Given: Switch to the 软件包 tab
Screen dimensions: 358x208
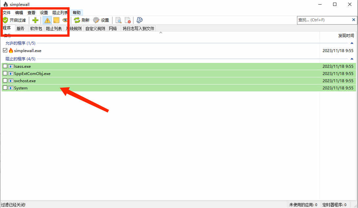Looking at the screenshot, I should pyautogui.click(x=36, y=28).
